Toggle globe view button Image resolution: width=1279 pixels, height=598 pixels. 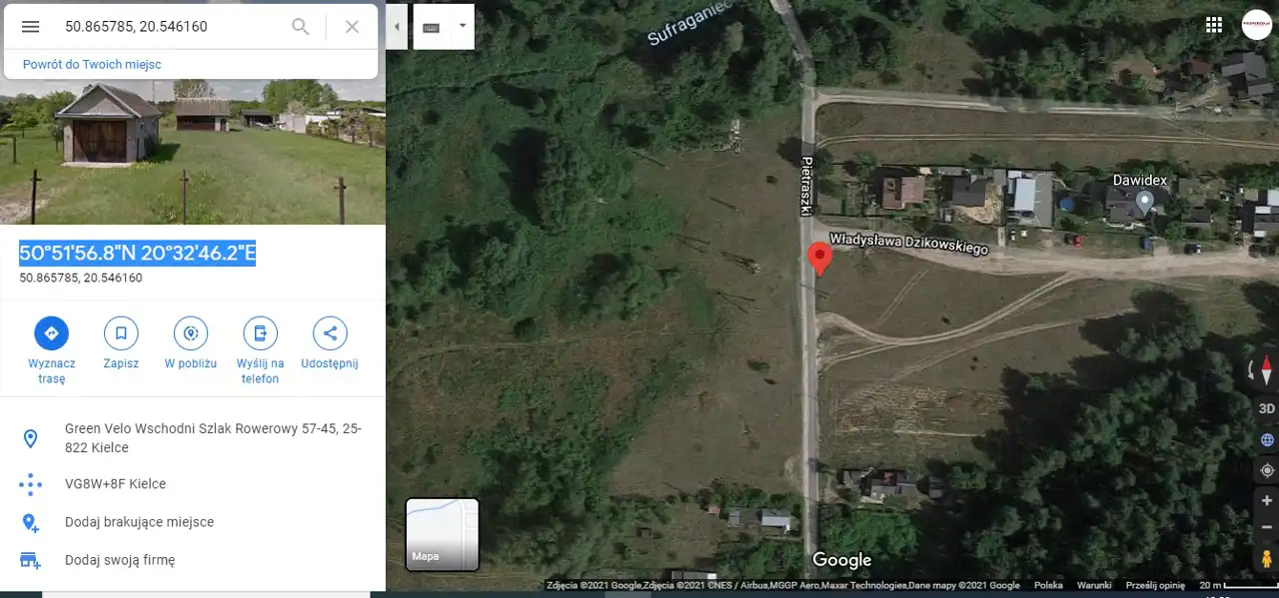click(1266, 439)
